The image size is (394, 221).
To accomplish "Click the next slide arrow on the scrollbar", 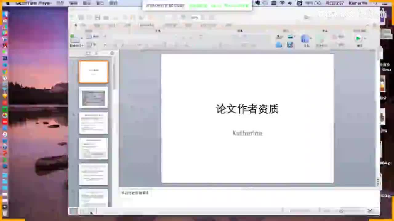I will point(378,184).
